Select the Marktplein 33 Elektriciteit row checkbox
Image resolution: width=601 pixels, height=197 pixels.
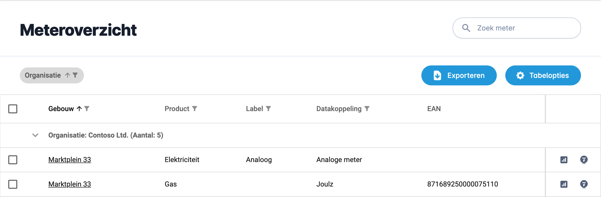[13, 160]
